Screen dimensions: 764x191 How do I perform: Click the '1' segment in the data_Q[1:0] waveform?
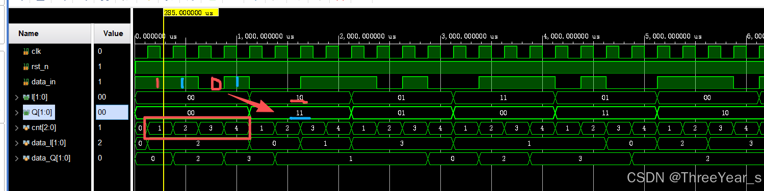coord(351,158)
